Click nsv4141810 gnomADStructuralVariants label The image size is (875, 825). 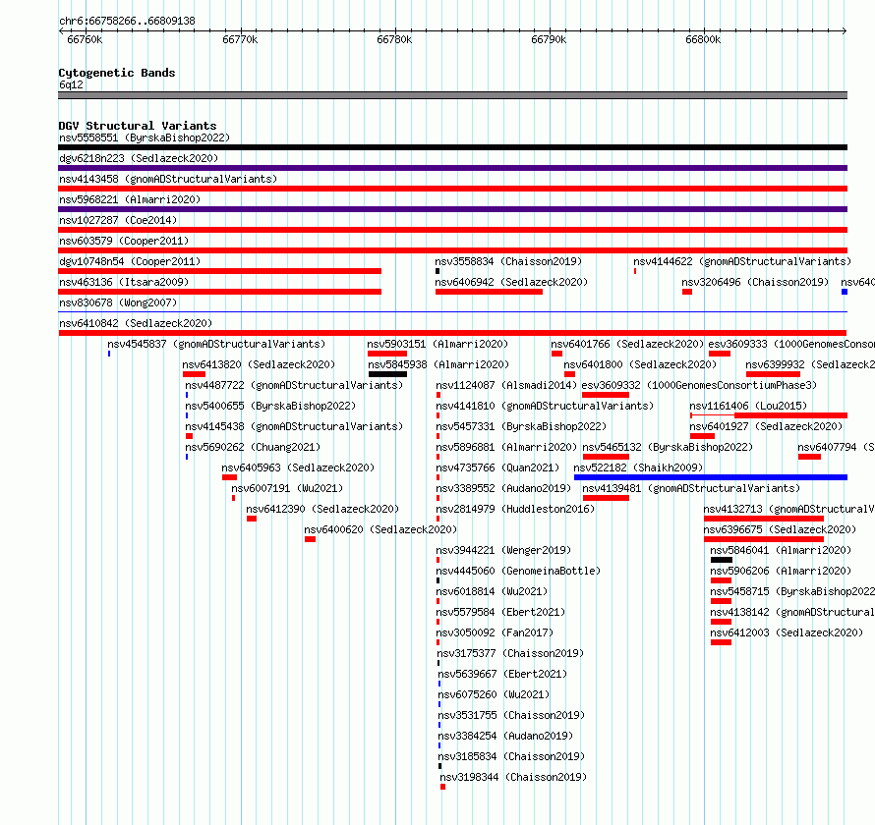coord(545,406)
